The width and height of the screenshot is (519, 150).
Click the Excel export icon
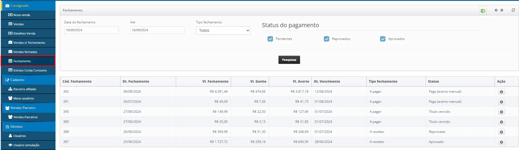tap(483, 11)
